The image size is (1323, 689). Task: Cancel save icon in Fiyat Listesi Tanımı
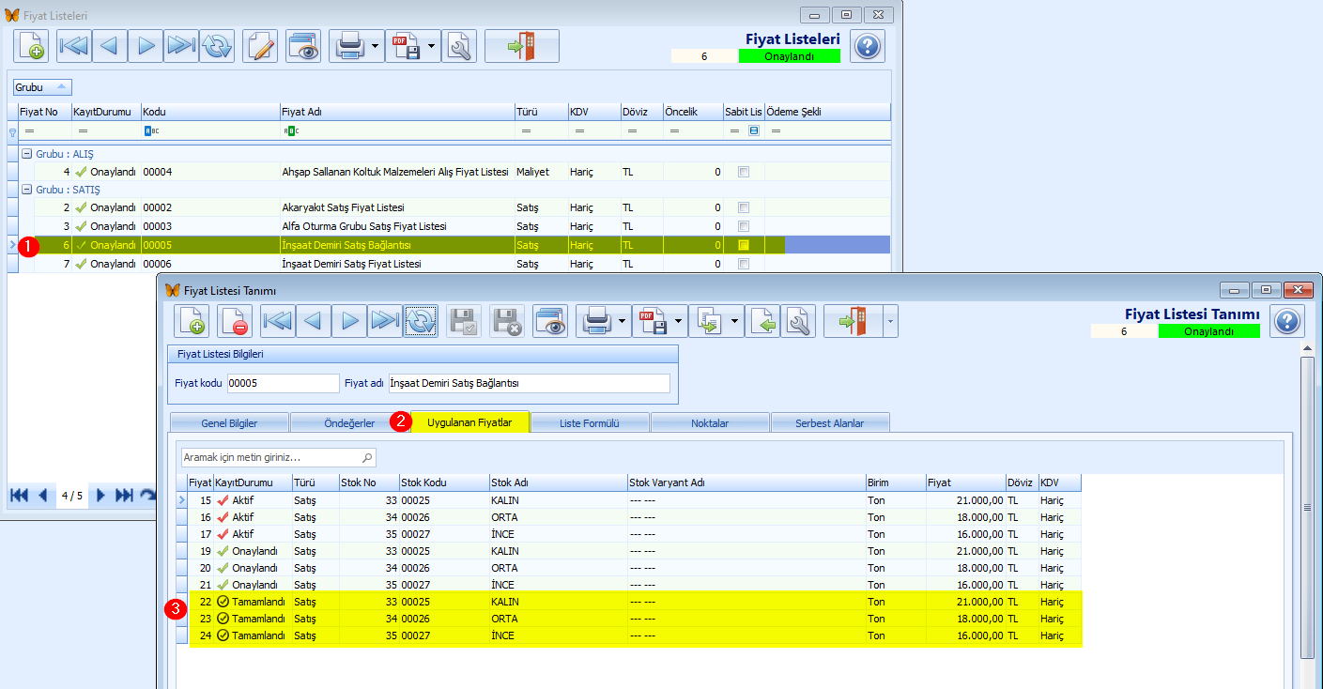coord(507,321)
